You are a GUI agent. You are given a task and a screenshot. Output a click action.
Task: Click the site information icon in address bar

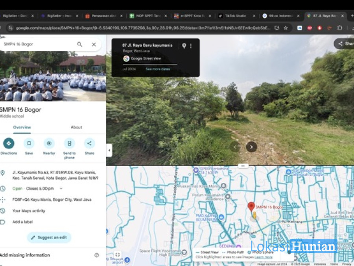pos(11,28)
